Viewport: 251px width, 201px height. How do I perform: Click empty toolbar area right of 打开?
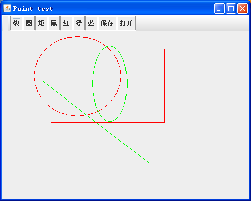coord(192,23)
